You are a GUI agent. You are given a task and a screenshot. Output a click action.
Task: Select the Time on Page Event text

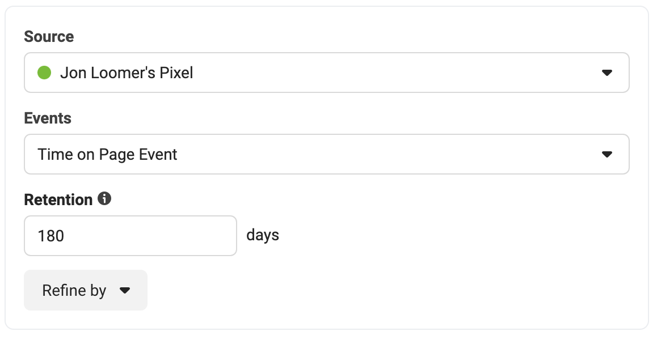[x=107, y=155]
